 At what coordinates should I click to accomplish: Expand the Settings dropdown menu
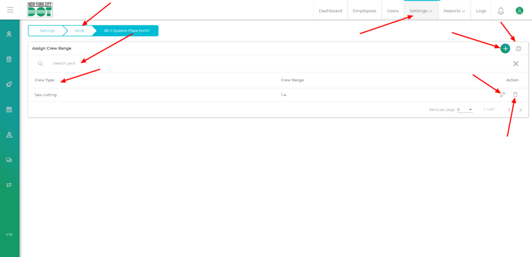click(x=421, y=11)
